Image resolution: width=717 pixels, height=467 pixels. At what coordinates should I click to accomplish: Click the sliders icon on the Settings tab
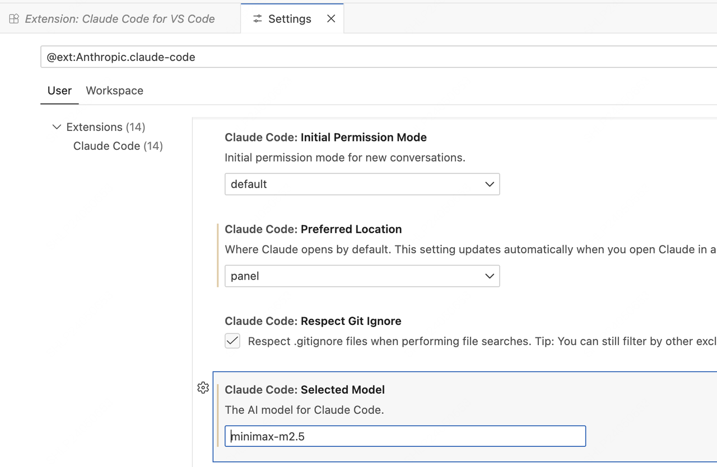coord(257,19)
